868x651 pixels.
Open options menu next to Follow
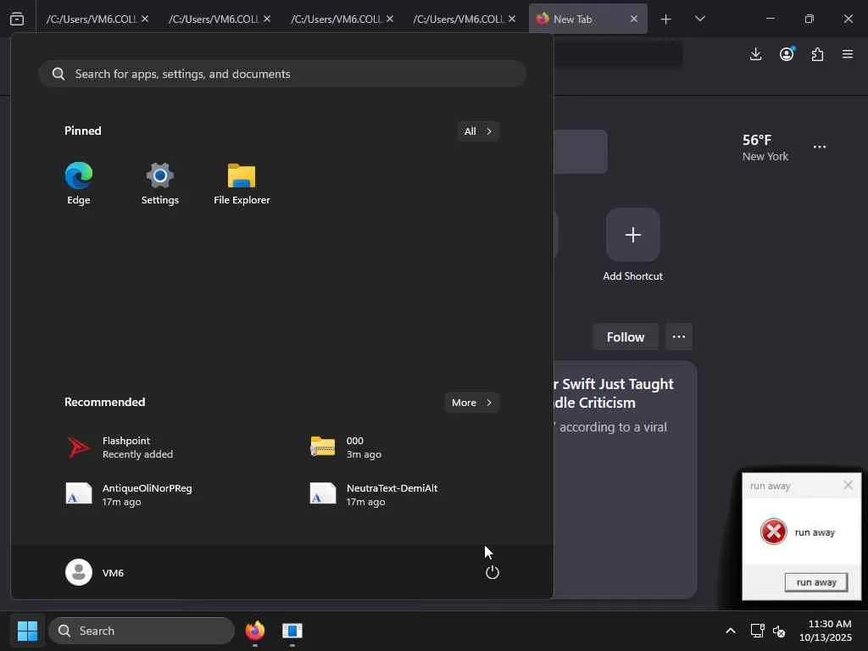coord(679,337)
